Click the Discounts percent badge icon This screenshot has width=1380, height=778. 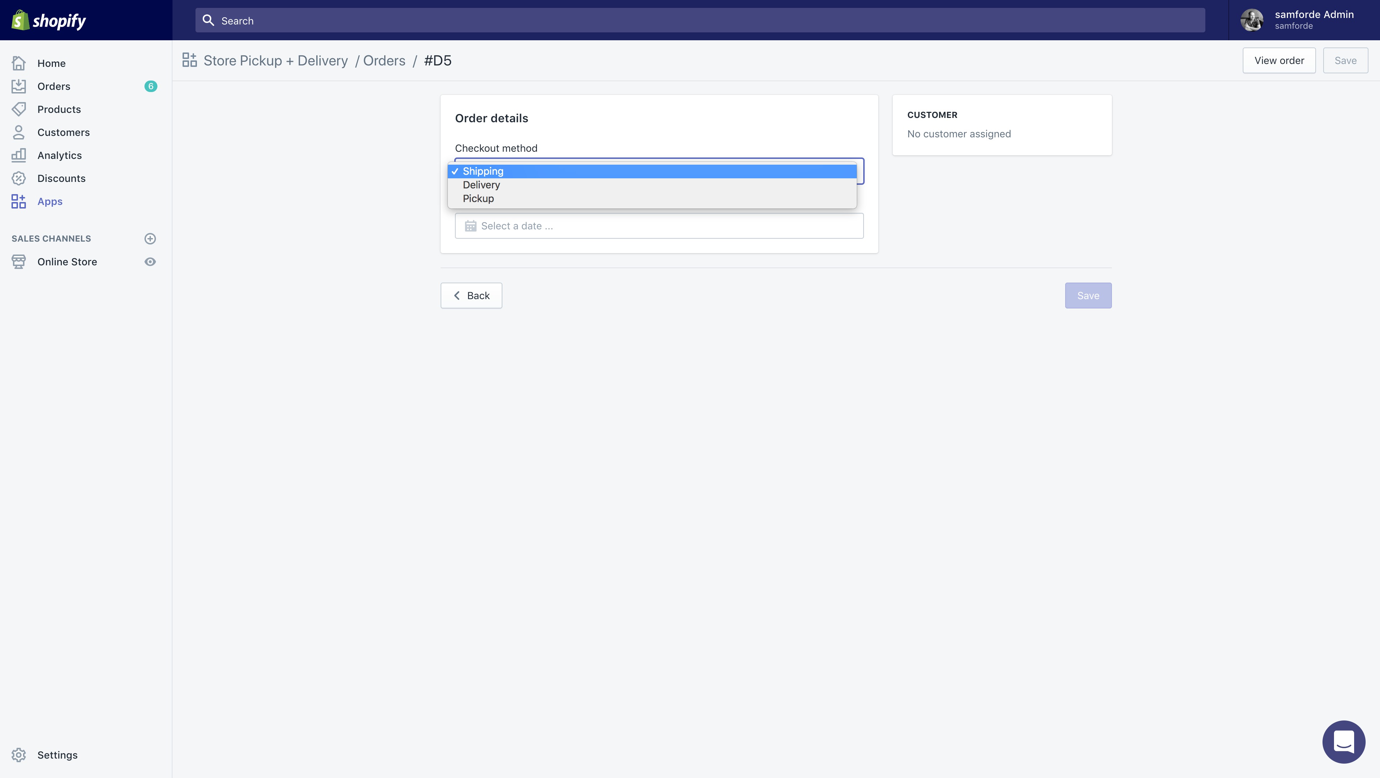[19, 178]
